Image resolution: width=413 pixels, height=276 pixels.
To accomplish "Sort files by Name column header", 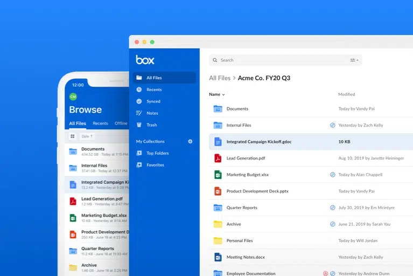I will [216, 94].
